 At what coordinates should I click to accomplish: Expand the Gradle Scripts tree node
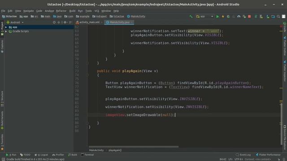pyautogui.click(x=6, y=31)
